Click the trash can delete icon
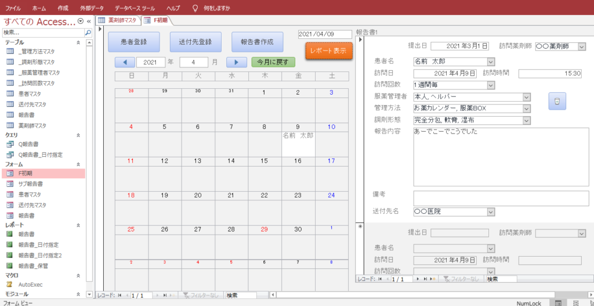This screenshot has height=306, width=594. tap(557, 101)
